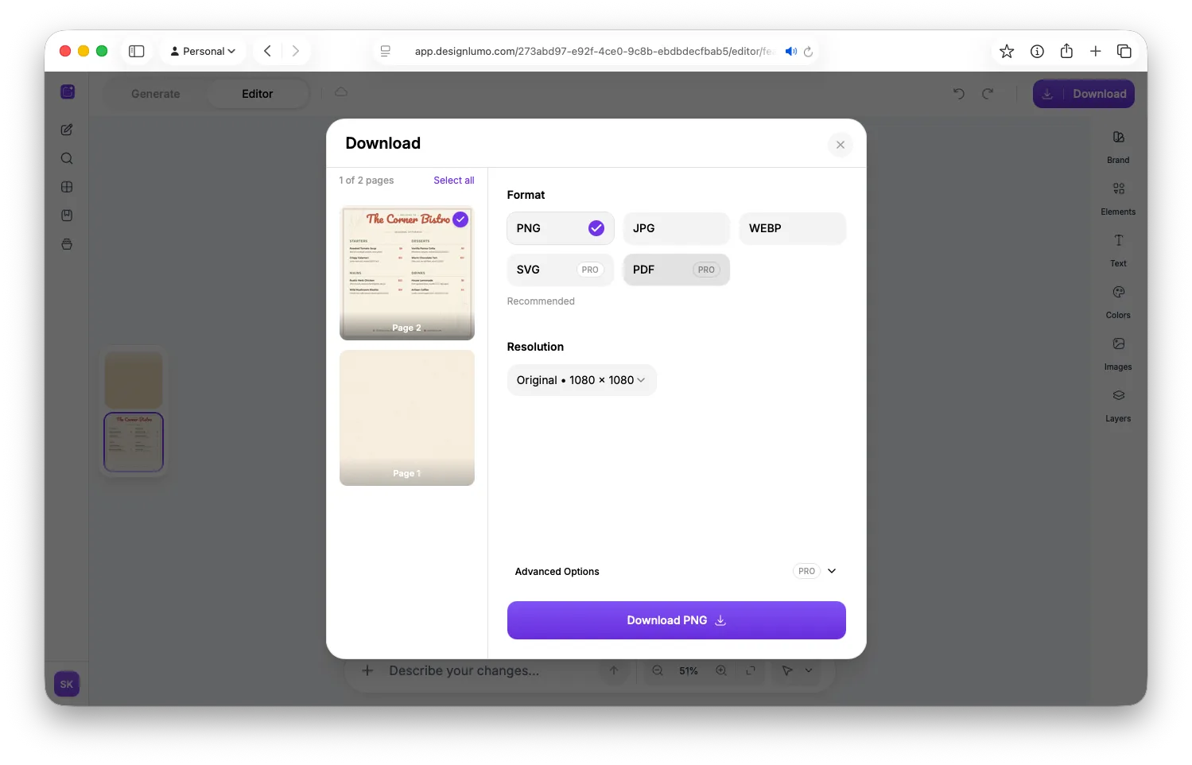Viewport: 1192px width, 765px height.
Task: Click the zoom out magnifier icon
Action: tap(658, 670)
